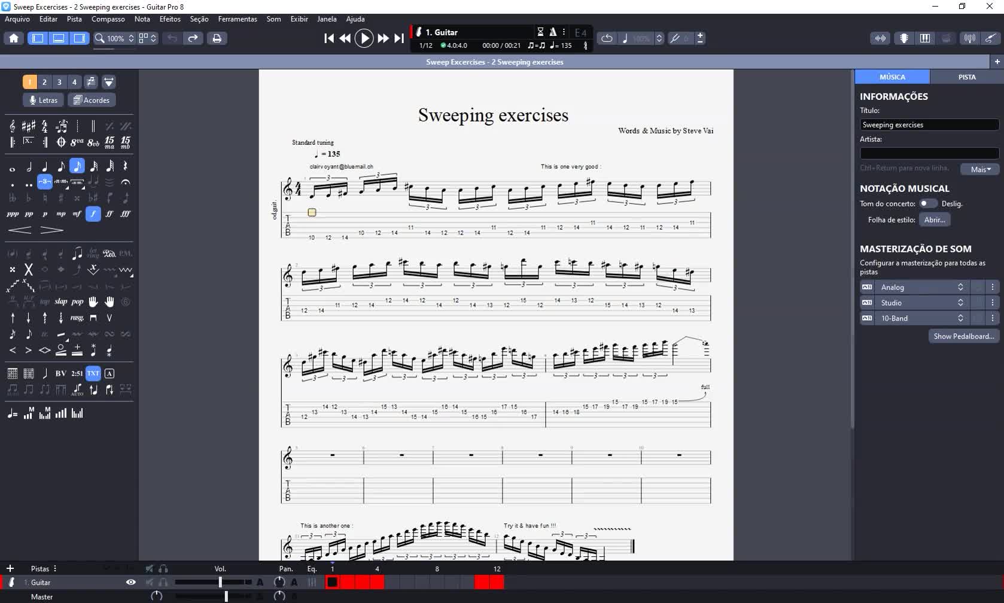Select the sixteenth note duration

pyautogui.click(x=77, y=166)
